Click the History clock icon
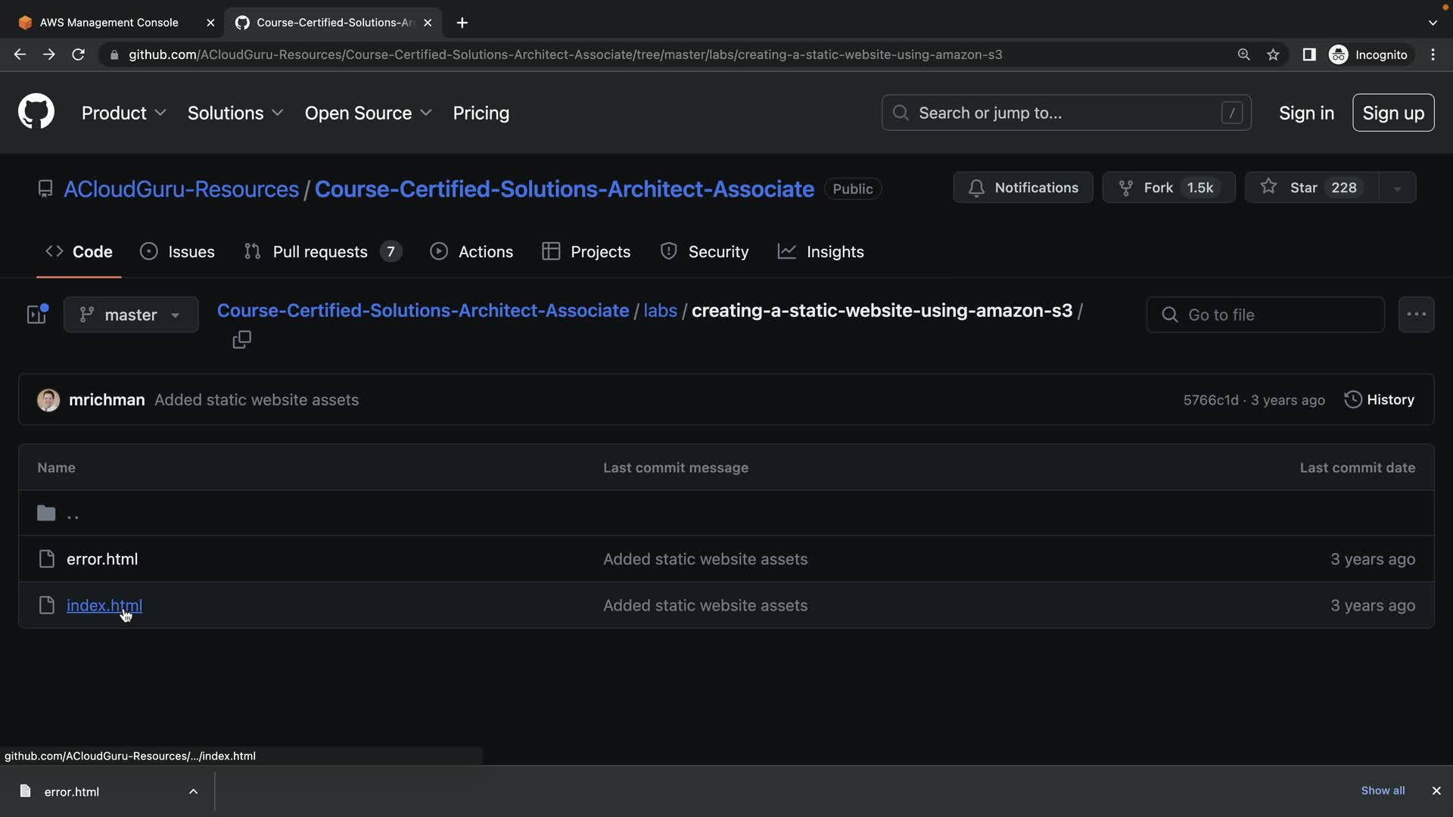Viewport: 1453px width, 817px height. [1352, 399]
